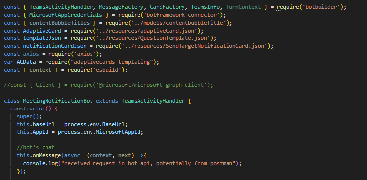This screenshot has height=180, width=367.
Task: Click the closing }); of onMessage
Action: [x=21, y=171]
